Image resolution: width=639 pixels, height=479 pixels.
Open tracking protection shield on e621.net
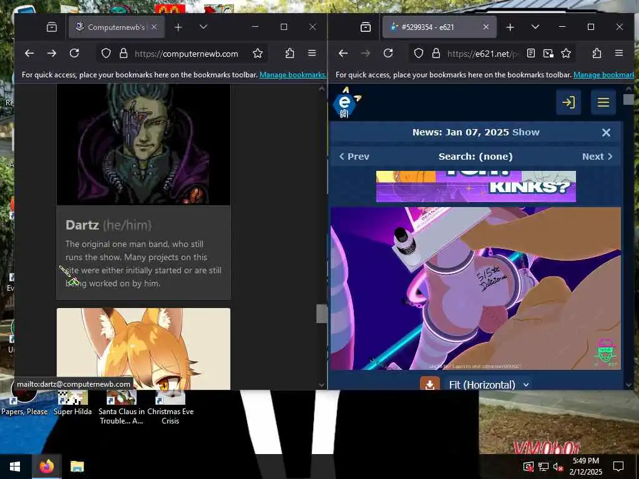point(419,54)
